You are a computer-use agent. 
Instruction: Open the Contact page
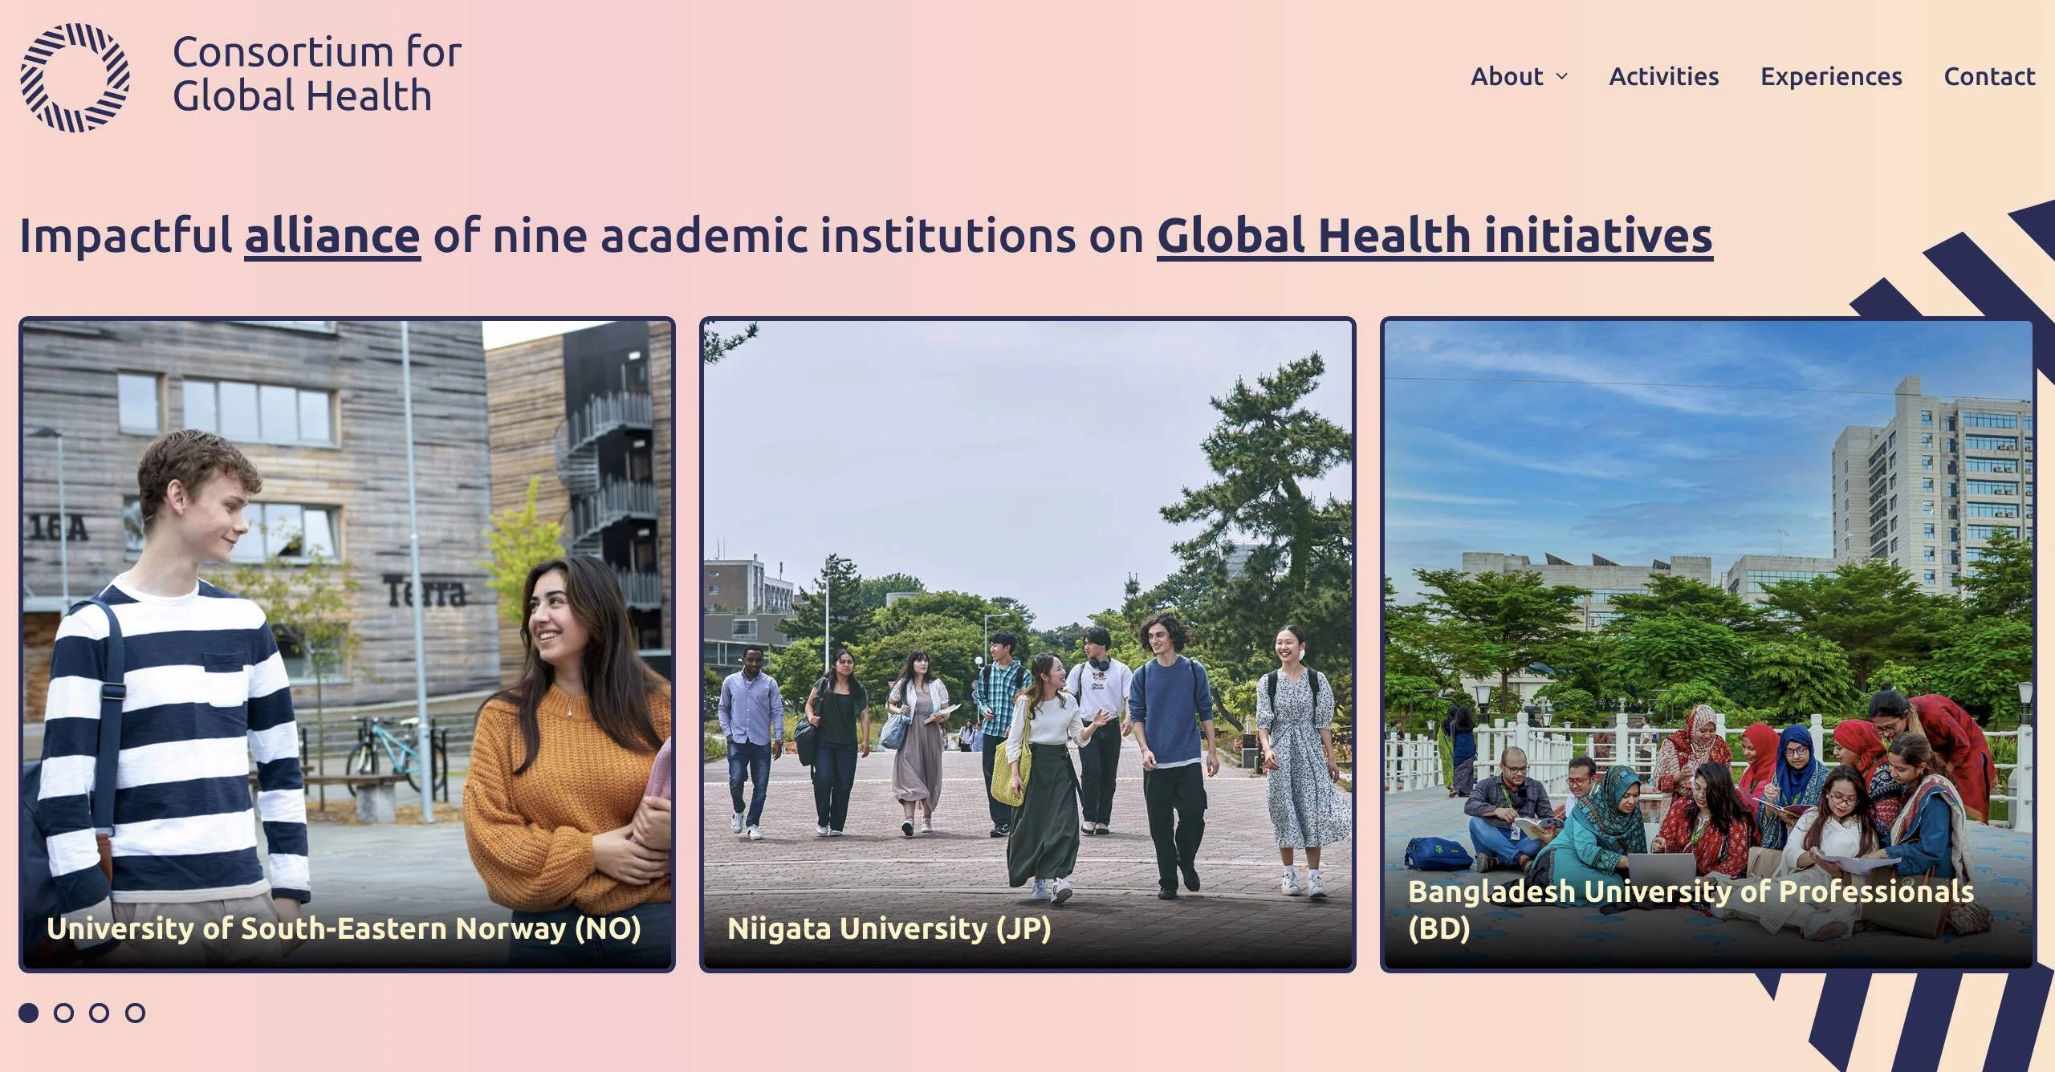(x=1989, y=76)
